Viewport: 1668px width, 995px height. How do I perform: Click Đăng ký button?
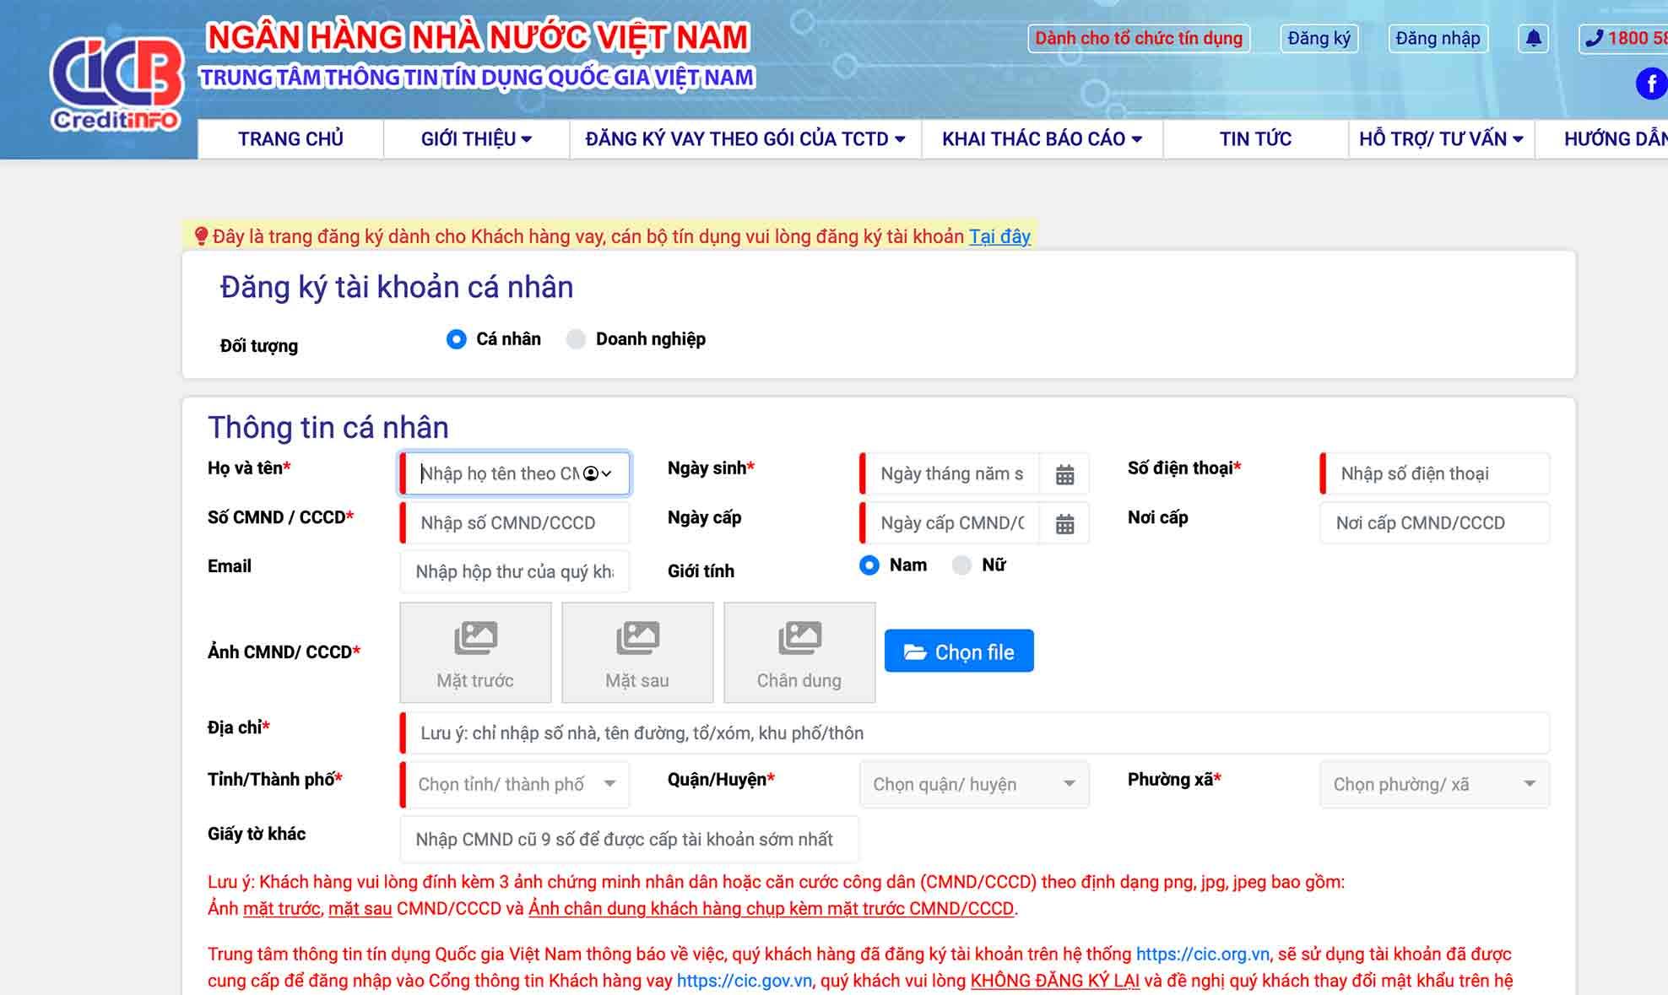click(x=1319, y=39)
